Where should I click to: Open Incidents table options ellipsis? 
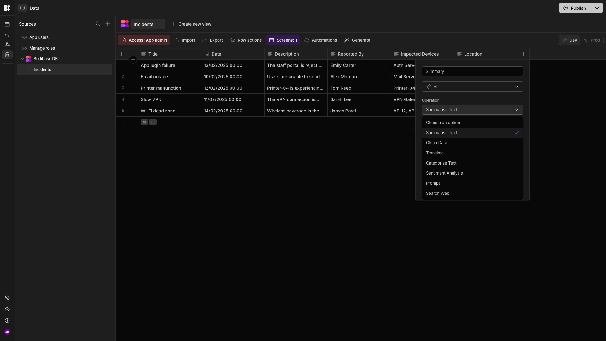tap(159, 24)
